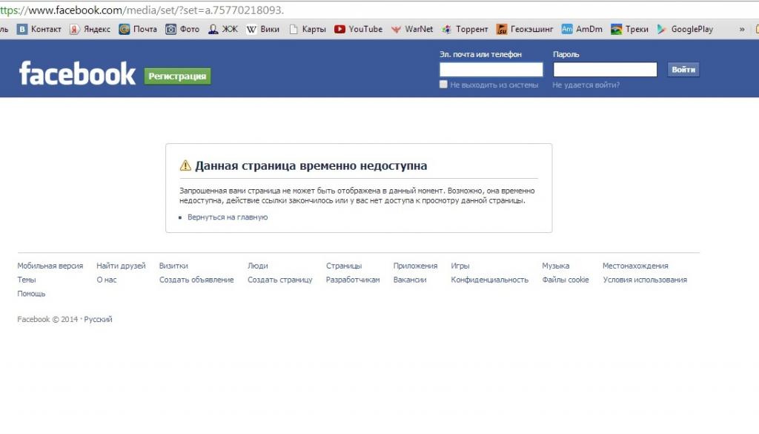The width and height of the screenshot is (759, 434).
Task: Click the facebook logo
Action: [77, 73]
